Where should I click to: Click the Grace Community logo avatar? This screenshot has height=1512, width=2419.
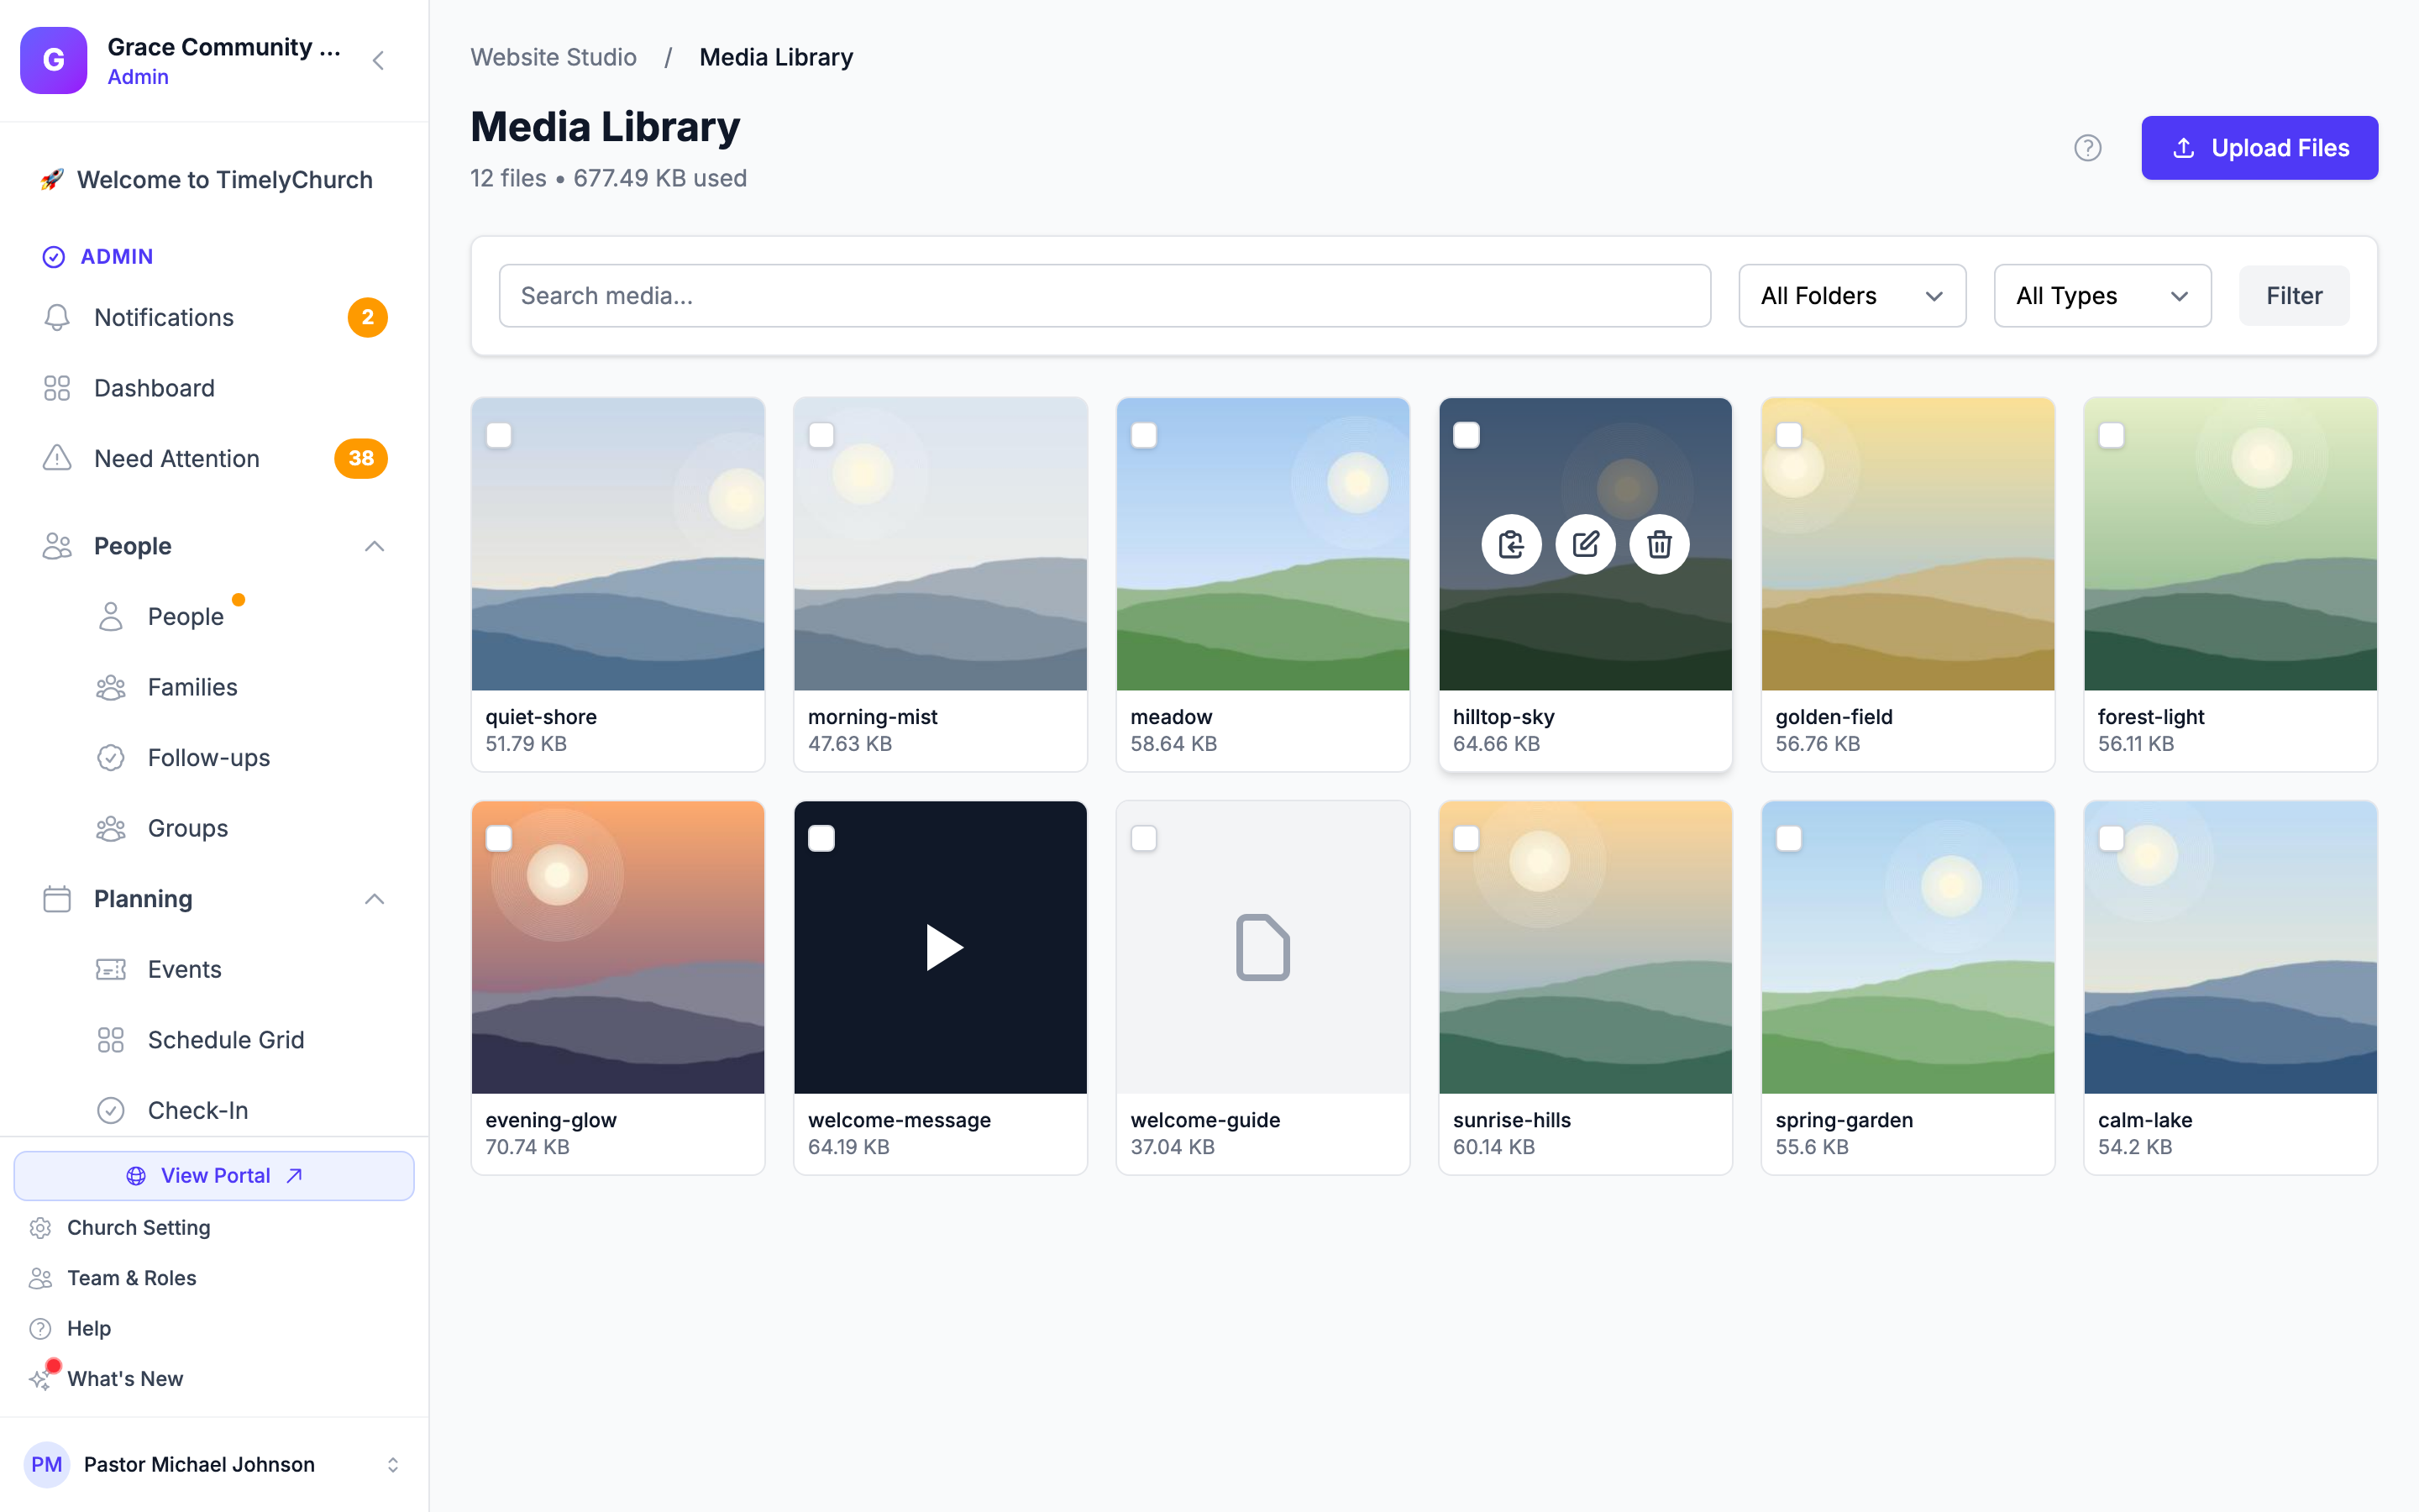54,60
